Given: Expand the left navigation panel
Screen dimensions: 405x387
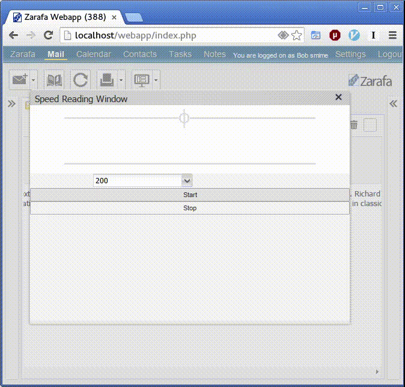Looking at the screenshot, I should coord(11,104).
